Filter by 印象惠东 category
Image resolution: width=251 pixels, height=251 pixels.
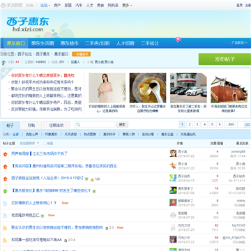pyautogui.click(x=51, y=135)
